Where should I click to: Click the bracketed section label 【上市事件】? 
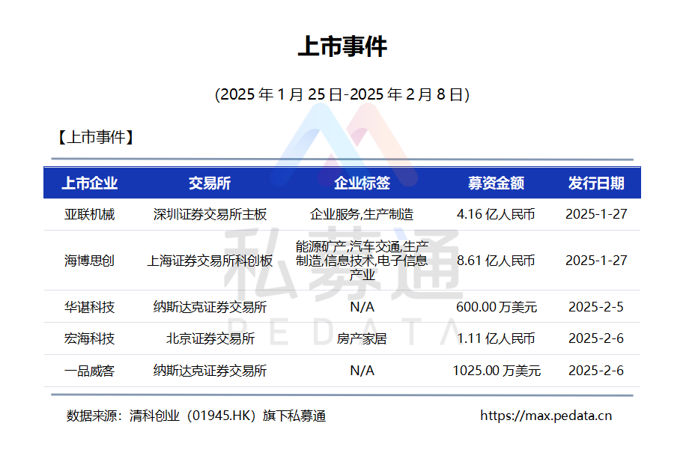coord(96,137)
